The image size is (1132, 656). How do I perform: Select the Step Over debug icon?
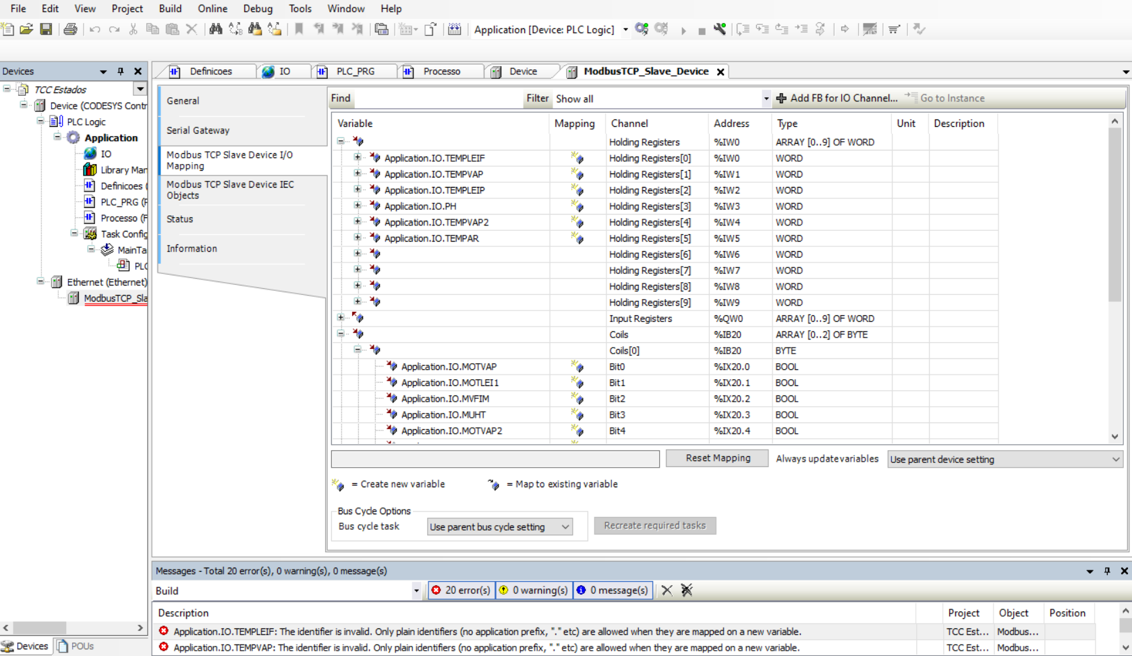742,29
